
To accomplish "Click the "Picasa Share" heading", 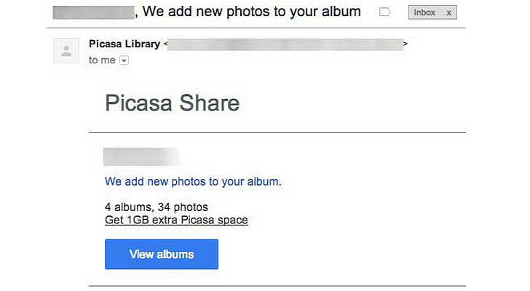I will [x=172, y=103].
